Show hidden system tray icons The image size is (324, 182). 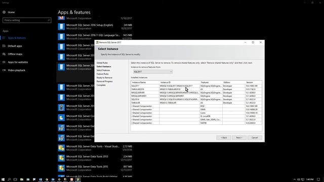[x=295, y=179]
